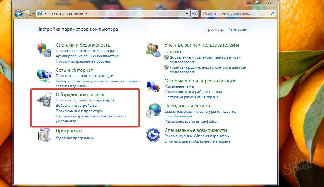The width and height of the screenshot is (324, 187).
Task: Click the Hardware and Sound printer icon
Action: 44,100
